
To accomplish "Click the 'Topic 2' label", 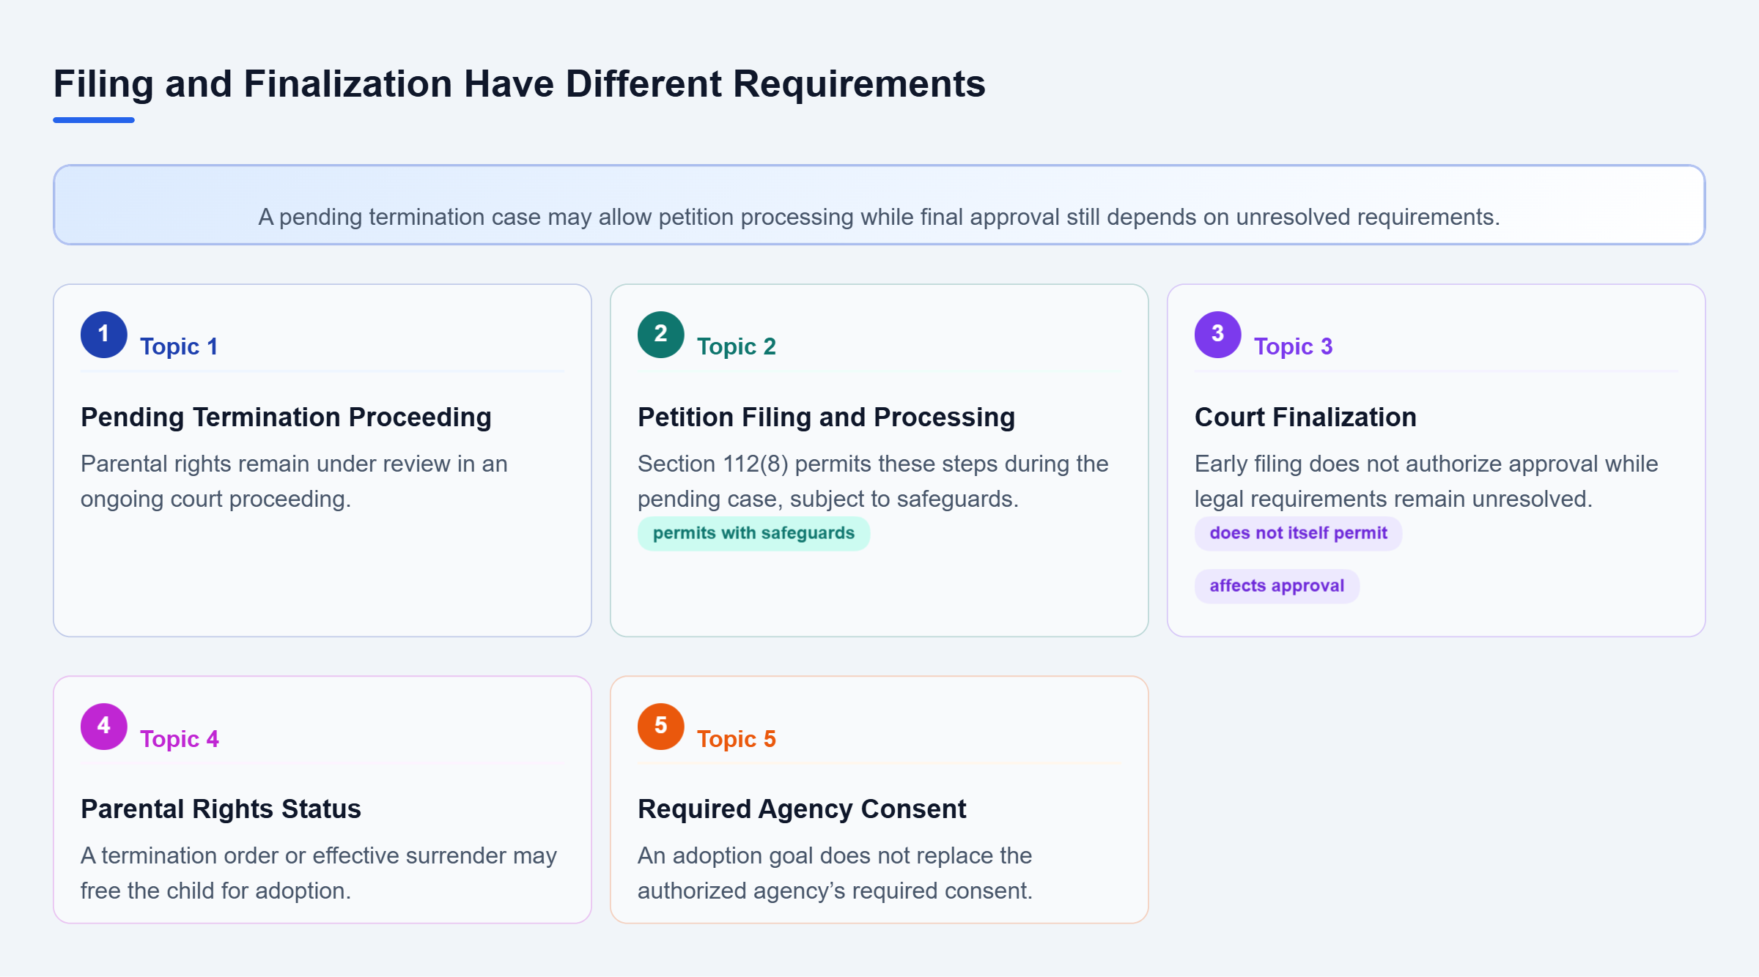I will (736, 346).
